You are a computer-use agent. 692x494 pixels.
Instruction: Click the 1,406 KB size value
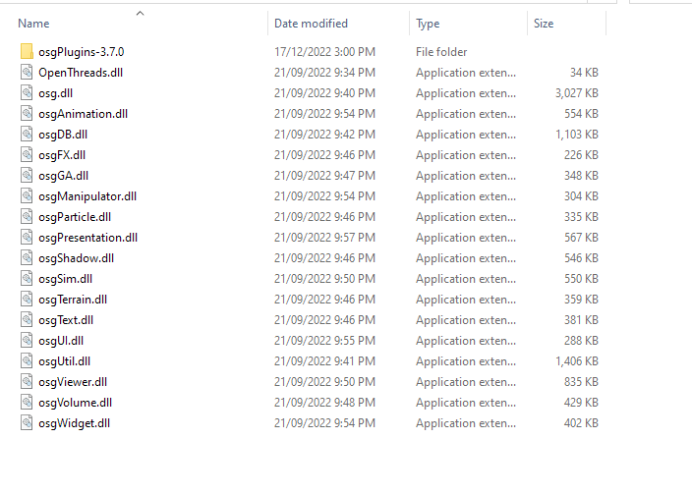coord(576,361)
